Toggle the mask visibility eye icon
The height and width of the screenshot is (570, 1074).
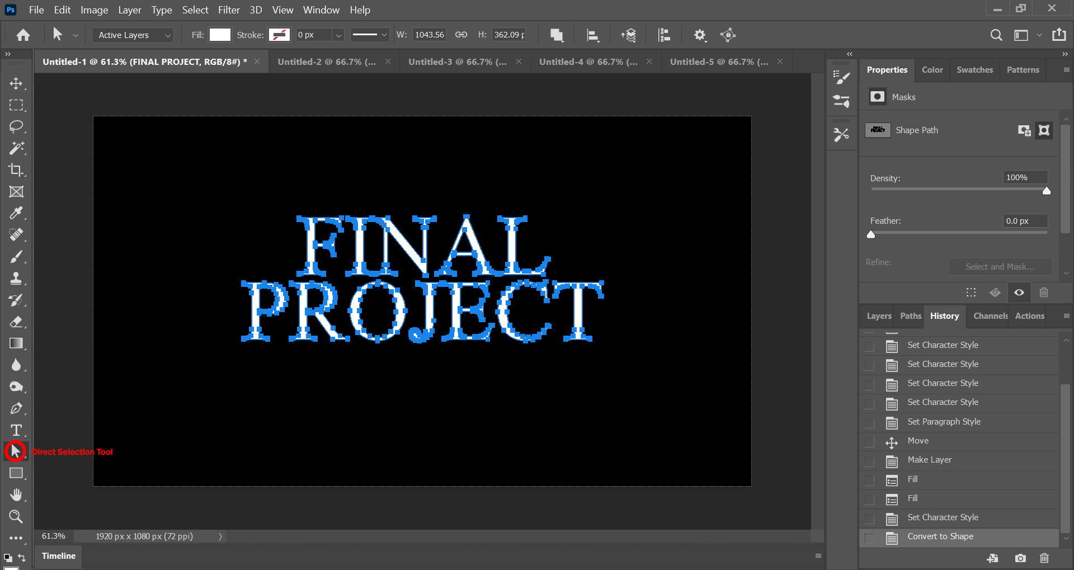1019,293
